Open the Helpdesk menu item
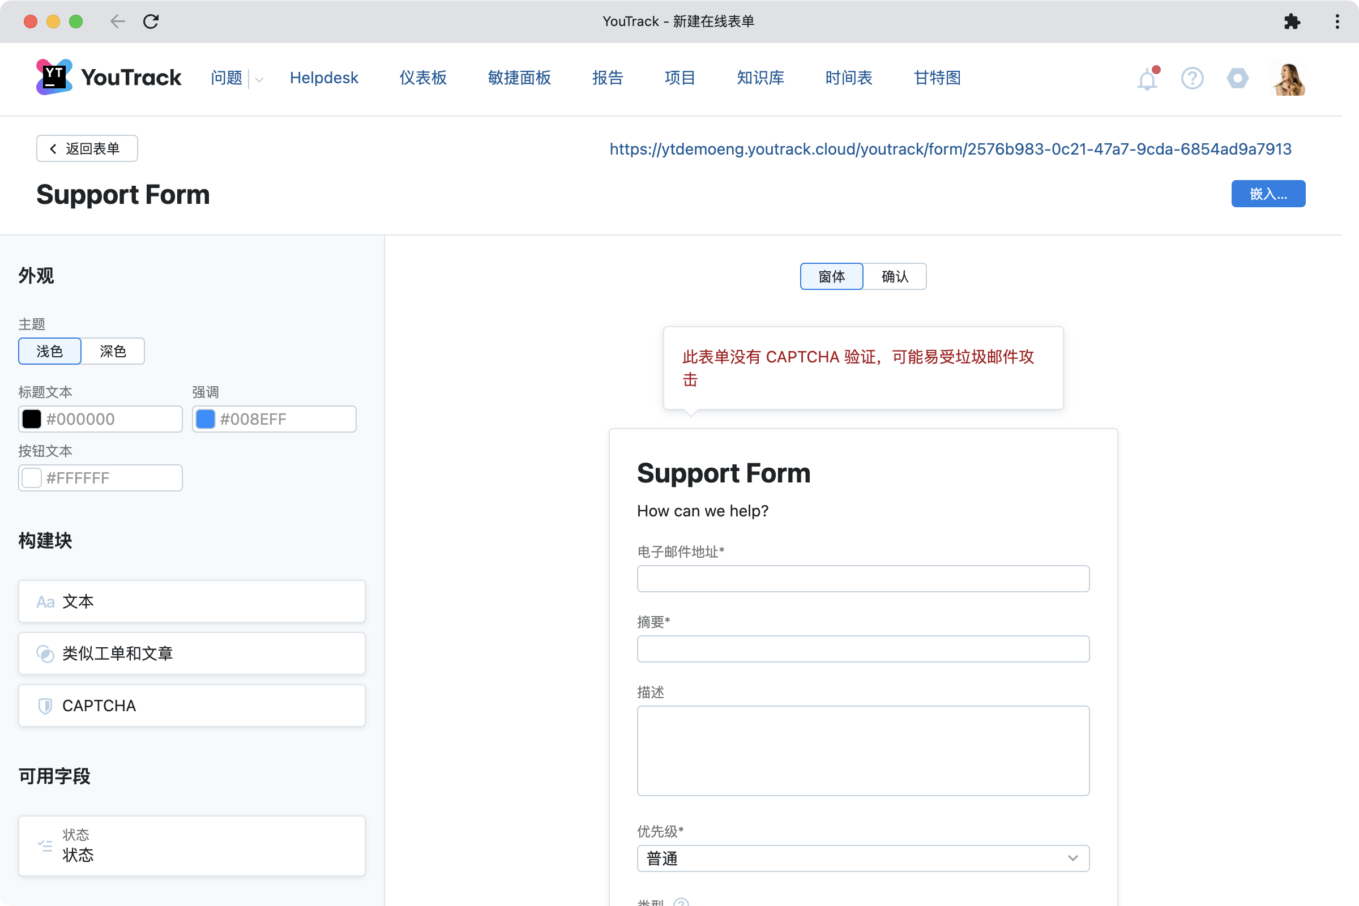 tap(324, 78)
